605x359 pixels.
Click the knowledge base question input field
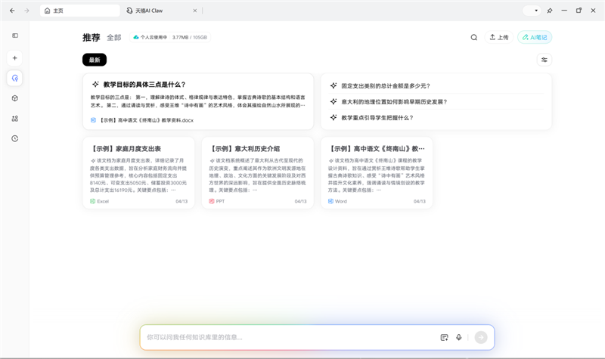click(291, 337)
